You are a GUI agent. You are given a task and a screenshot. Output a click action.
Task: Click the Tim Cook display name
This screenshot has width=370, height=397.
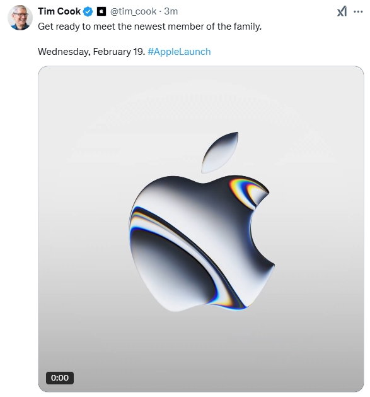(x=59, y=11)
